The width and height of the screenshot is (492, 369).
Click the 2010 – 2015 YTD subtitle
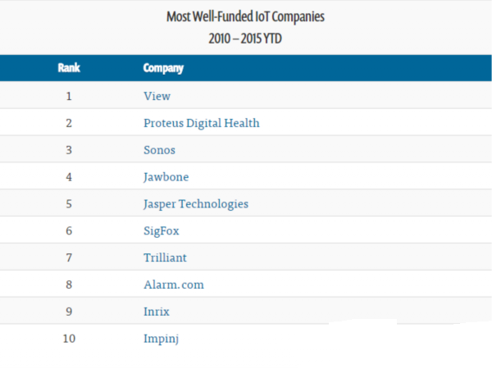coord(245,38)
